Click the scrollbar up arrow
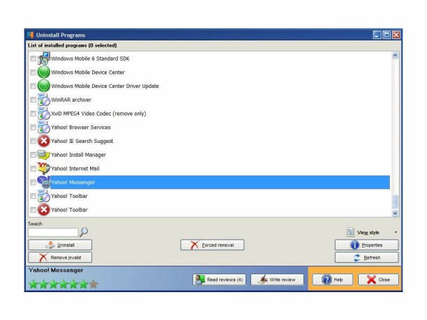The height and width of the screenshot is (320, 427). click(x=395, y=56)
